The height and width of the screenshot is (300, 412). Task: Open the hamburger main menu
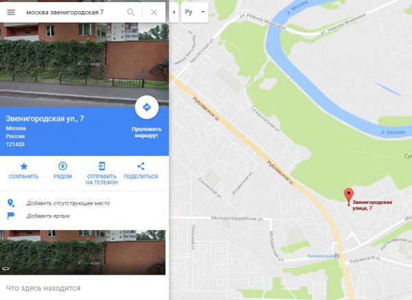tap(11, 12)
